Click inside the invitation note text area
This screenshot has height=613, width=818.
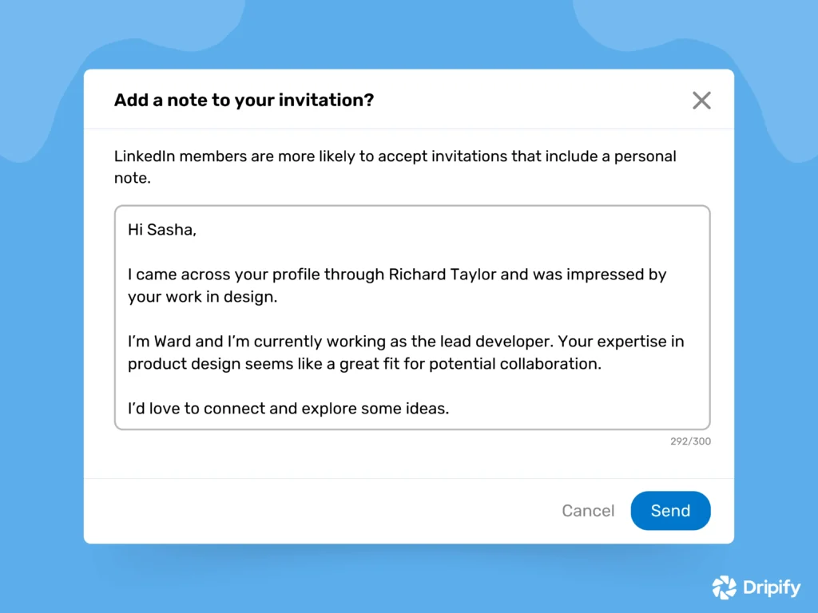click(x=411, y=319)
